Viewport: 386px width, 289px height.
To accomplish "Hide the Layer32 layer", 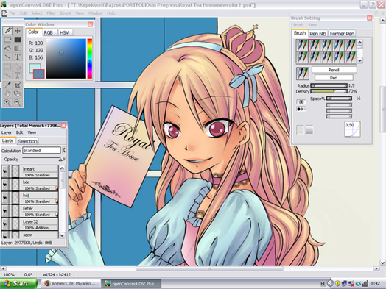I will [x=5, y=224].
